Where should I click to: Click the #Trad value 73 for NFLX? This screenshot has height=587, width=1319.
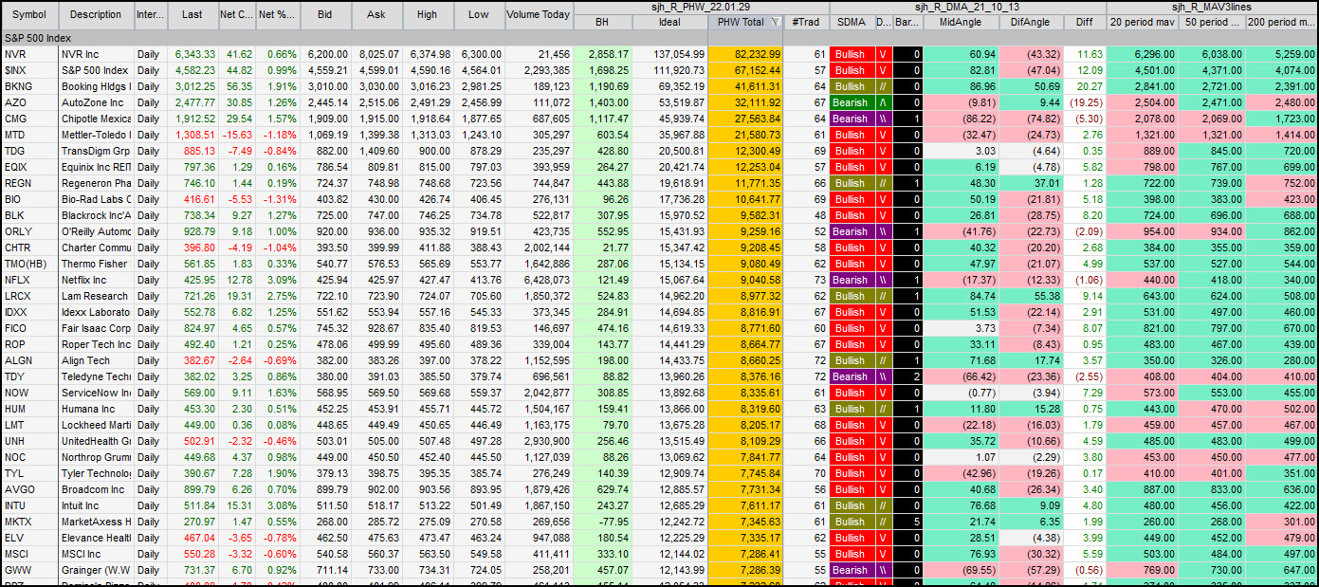pyautogui.click(x=806, y=280)
